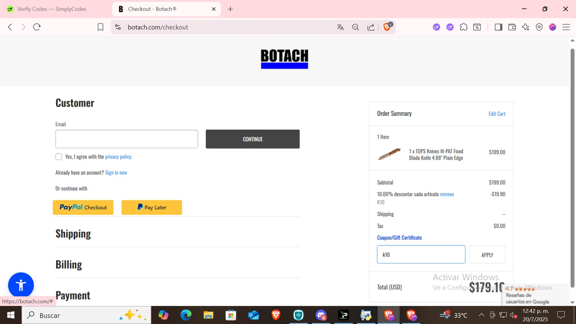Viewport: 576px width, 324px height.
Task: Click the coupon code input field
Action: click(x=421, y=255)
